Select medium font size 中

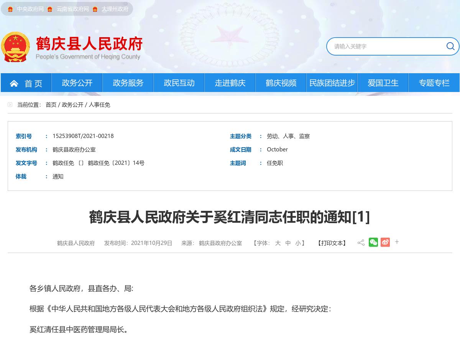tap(288, 243)
